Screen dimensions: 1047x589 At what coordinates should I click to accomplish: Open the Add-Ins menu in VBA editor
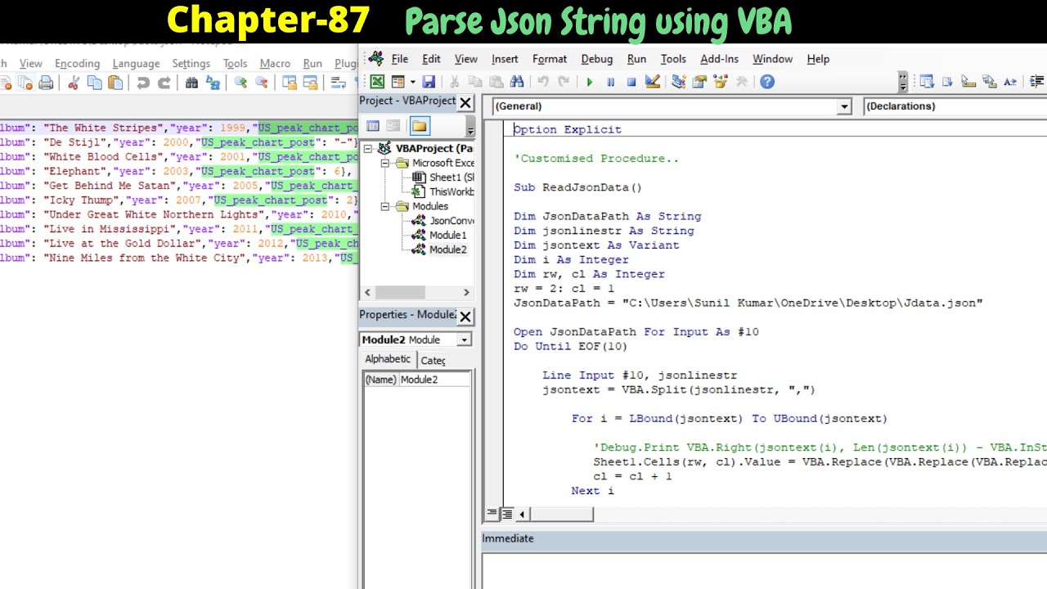719,59
